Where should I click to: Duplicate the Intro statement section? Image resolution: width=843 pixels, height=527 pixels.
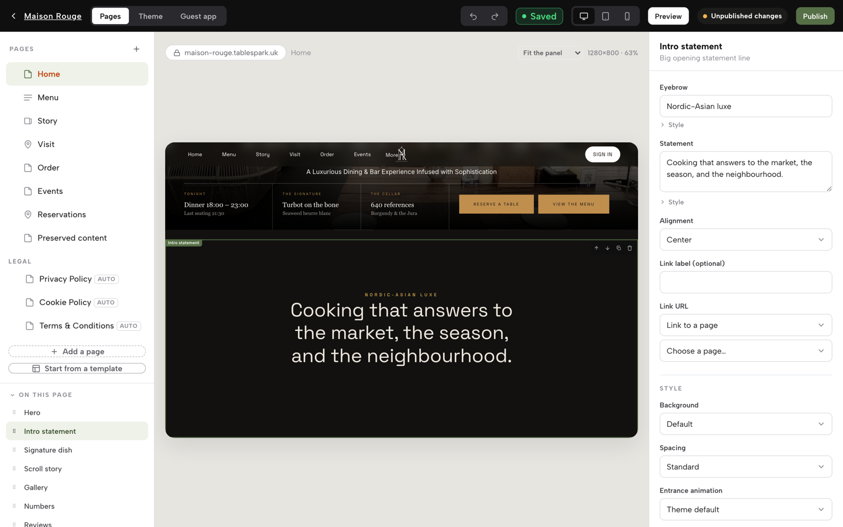[619, 248]
